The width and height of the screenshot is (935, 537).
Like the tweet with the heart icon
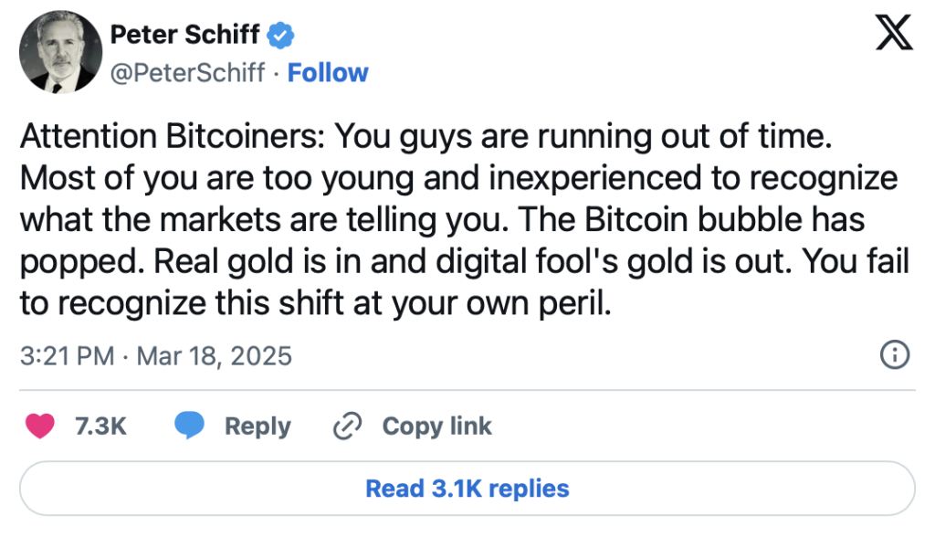point(41,426)
